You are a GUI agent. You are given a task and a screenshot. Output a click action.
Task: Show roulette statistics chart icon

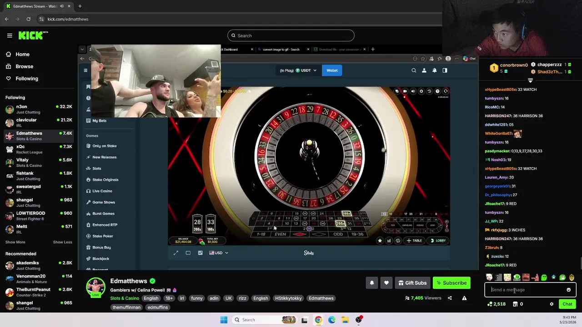(389, 241)
